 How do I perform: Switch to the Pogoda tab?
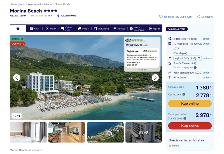154,29
